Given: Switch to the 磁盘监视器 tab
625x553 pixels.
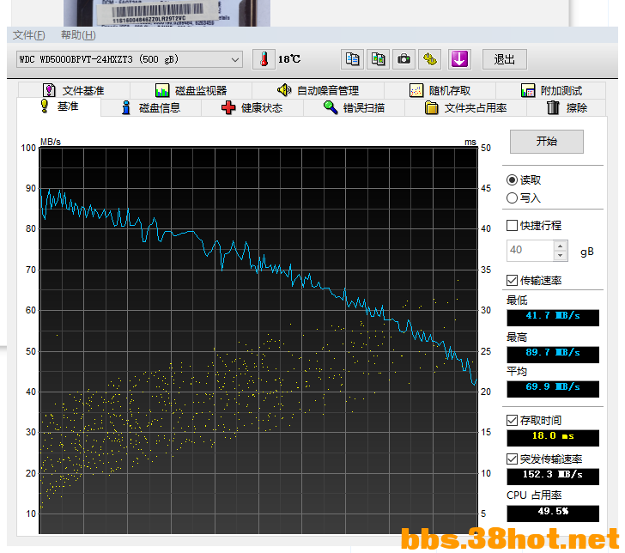Looking at the screenshot, I should 191,90.
